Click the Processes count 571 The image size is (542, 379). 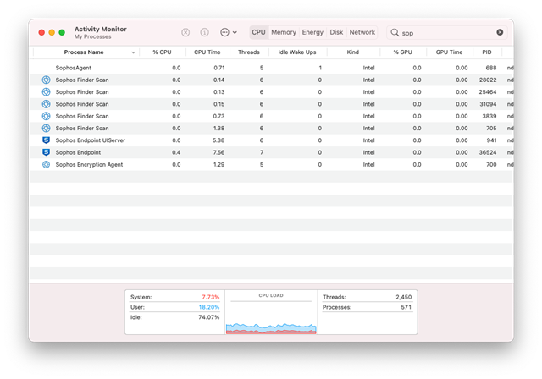tap(406, 307)
